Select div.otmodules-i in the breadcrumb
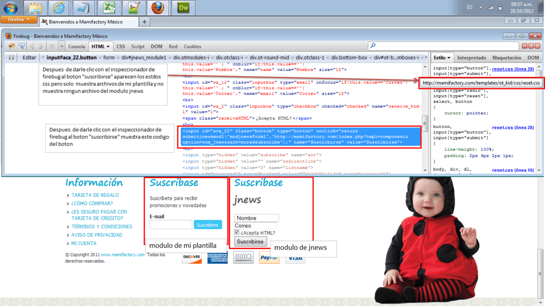This screenshot has height=306, width=545. click(x=191, y=58)
